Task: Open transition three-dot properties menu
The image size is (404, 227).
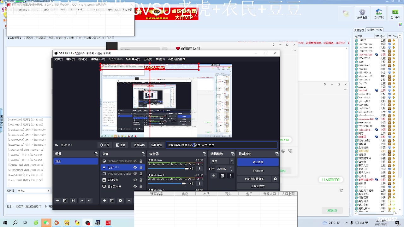Action: point(230,176)
